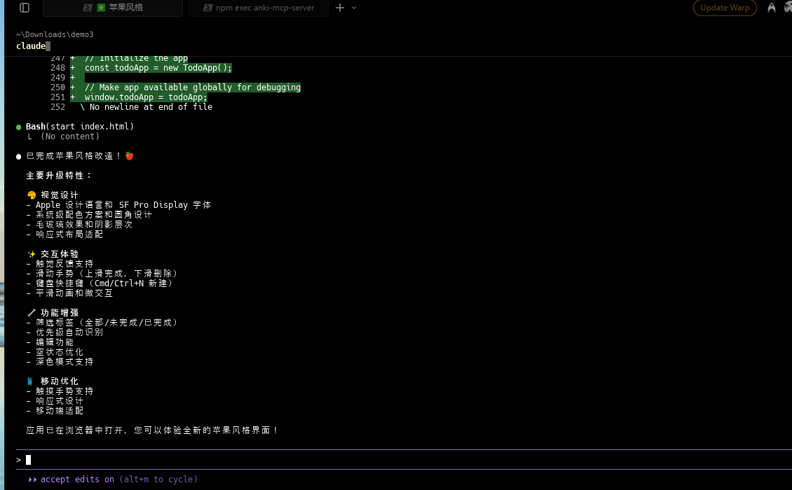Click the 功能增强 section heading

[x=59, y=313]
